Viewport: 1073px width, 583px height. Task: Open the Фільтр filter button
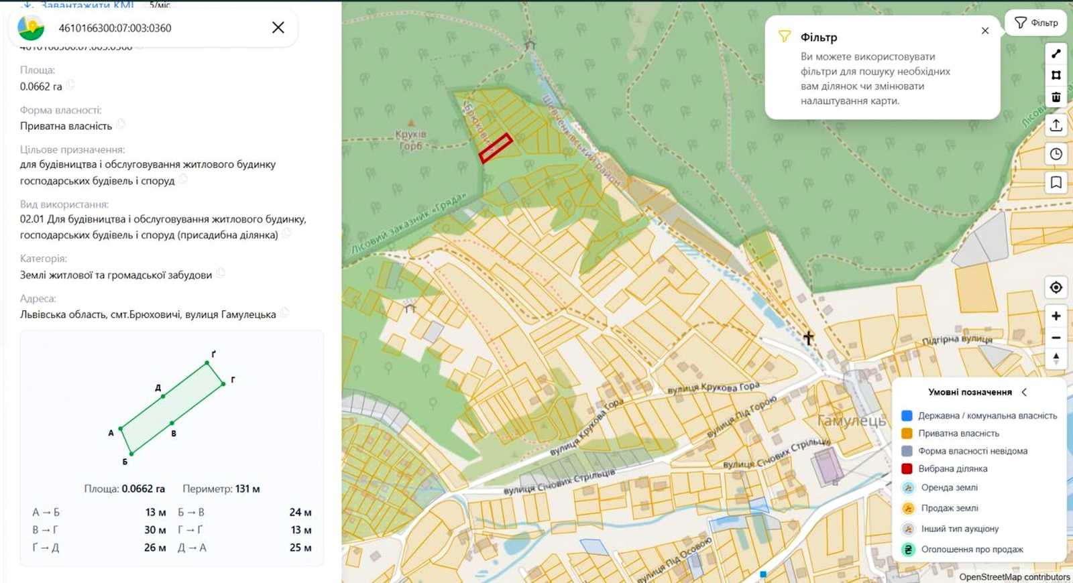1036,23
